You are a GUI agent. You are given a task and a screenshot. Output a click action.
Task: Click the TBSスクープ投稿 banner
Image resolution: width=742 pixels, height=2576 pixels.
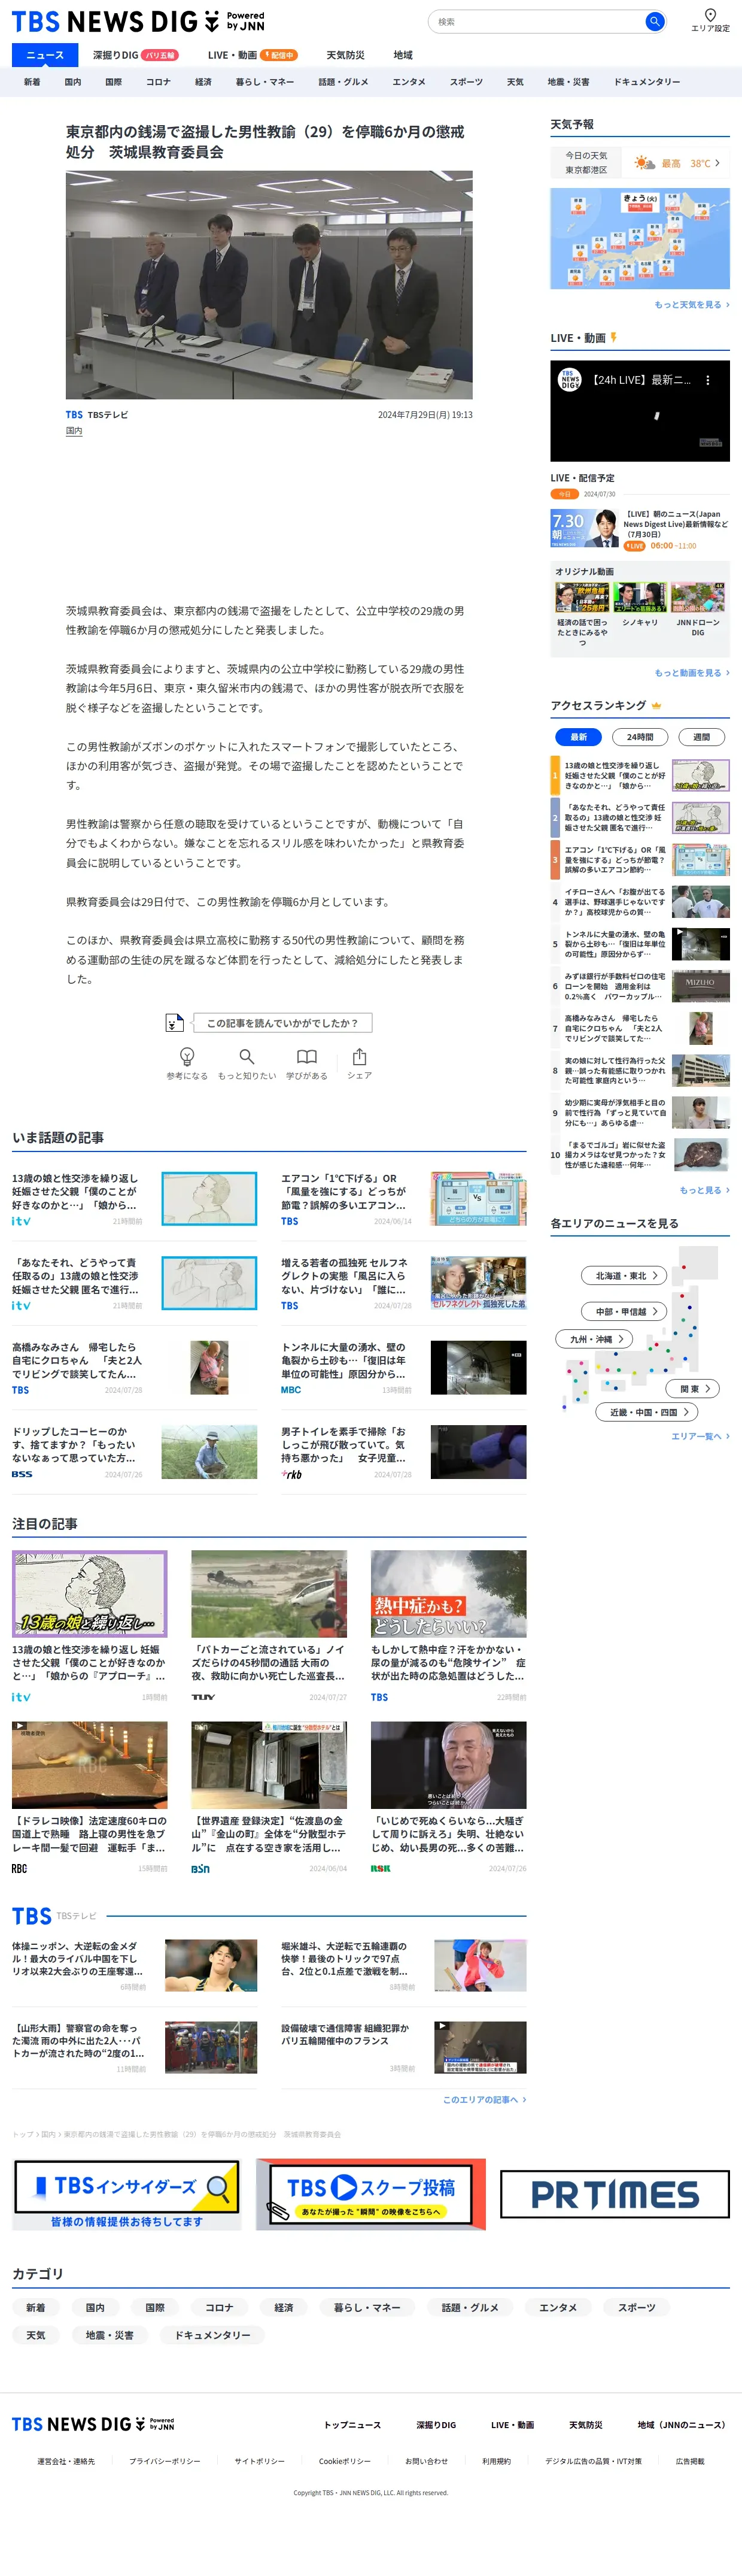click(x=370, y=2194)
